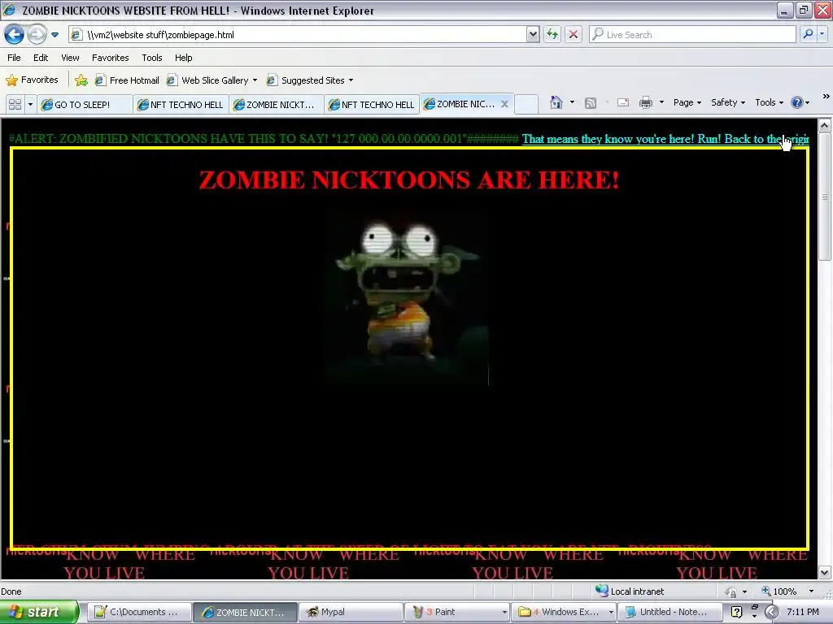The height and width of the screenshot is (624, 833).
Task: Click the Print icon
Action: coord(645,102)
